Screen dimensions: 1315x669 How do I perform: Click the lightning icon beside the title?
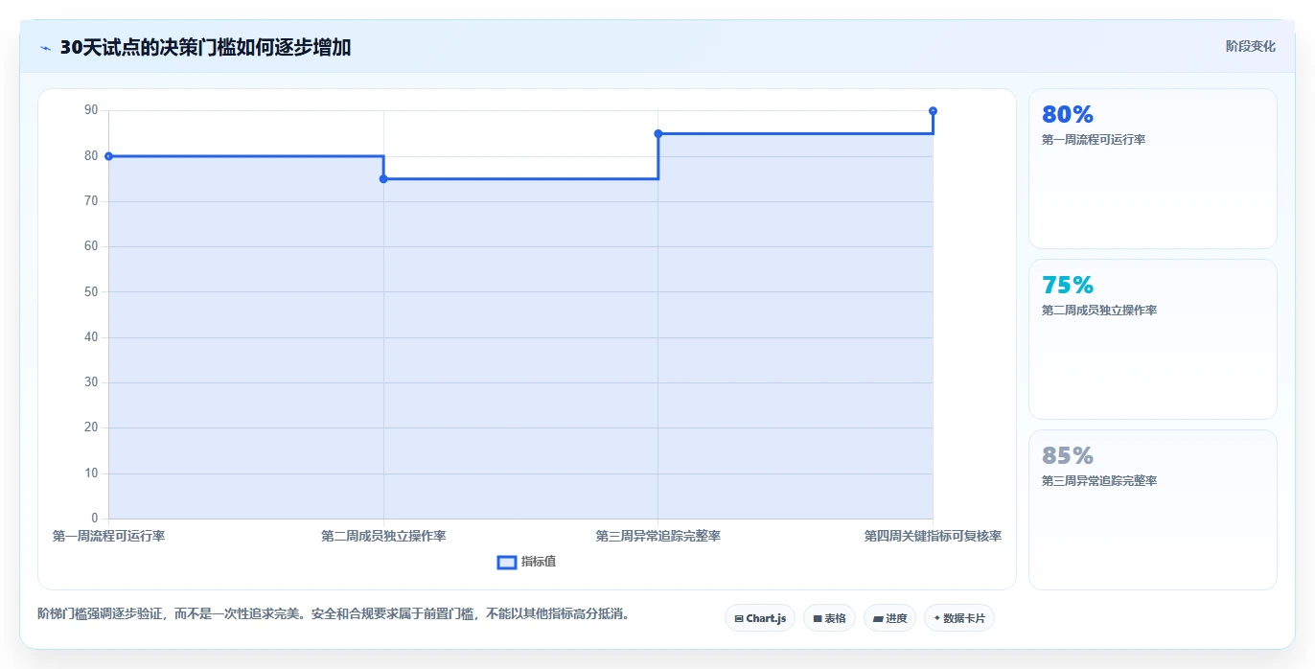pyautogui.click(x=45, y=48)
